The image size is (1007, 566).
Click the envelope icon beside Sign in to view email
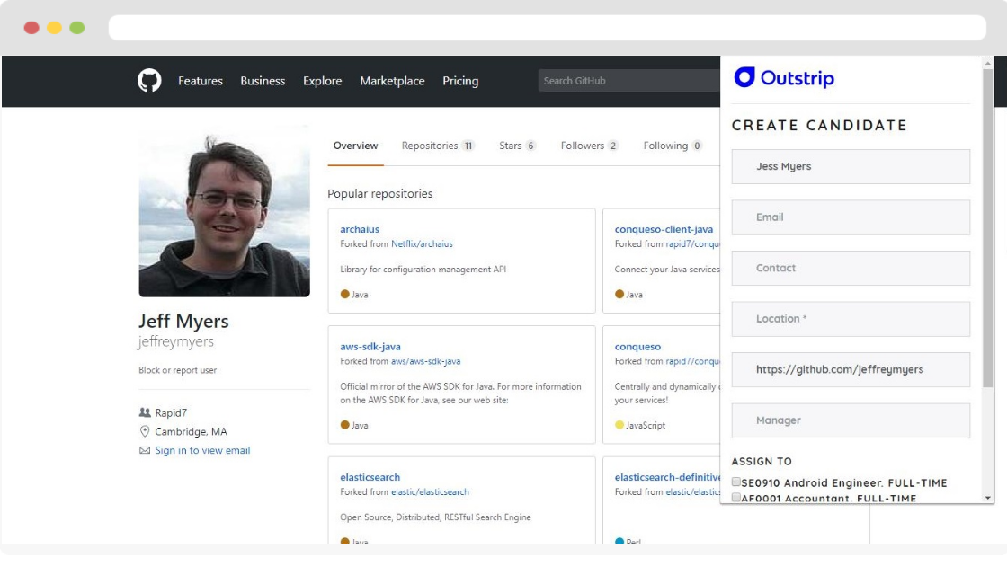point(145,450)
